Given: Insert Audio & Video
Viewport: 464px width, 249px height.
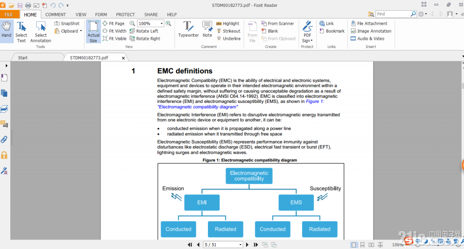Looking at the screenshot, I should pos(367,39).
